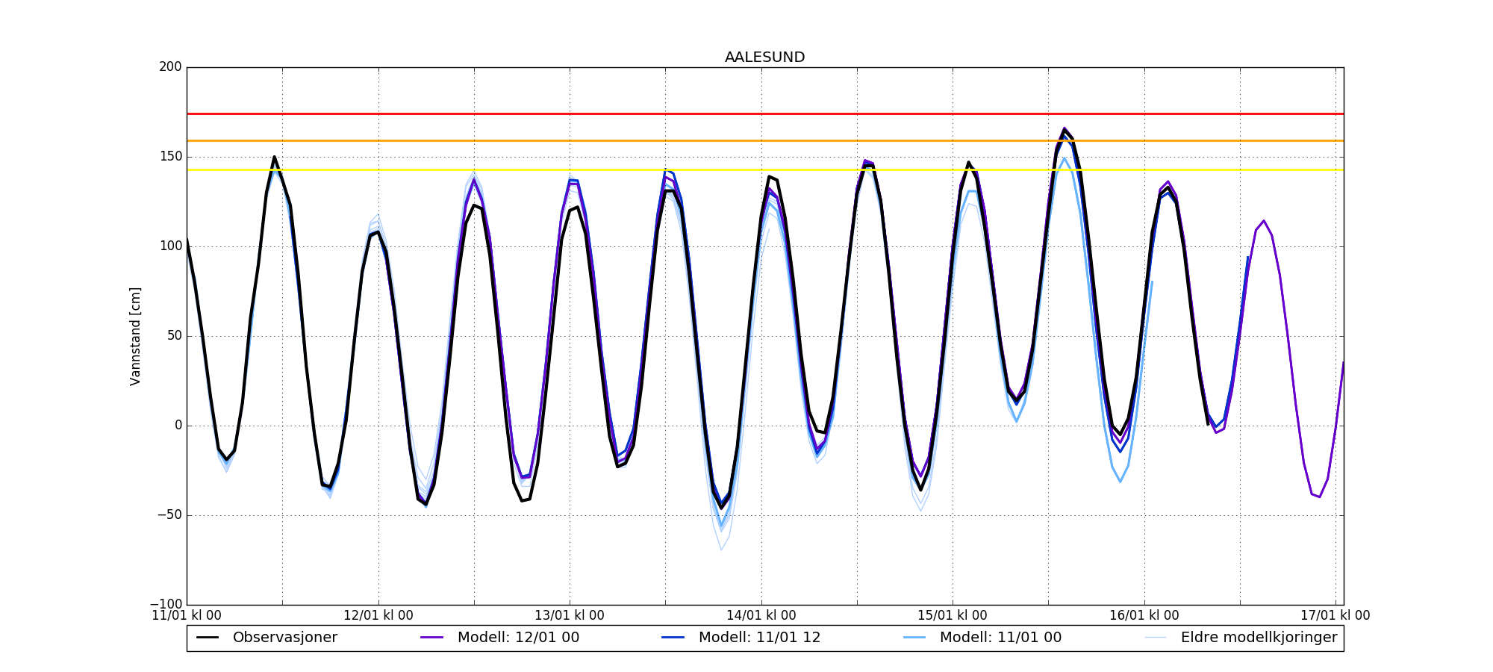1493x672 pixels.
Task: Click the dark blue Modell 11/01 12 swatch
Action: pos(673,638)
